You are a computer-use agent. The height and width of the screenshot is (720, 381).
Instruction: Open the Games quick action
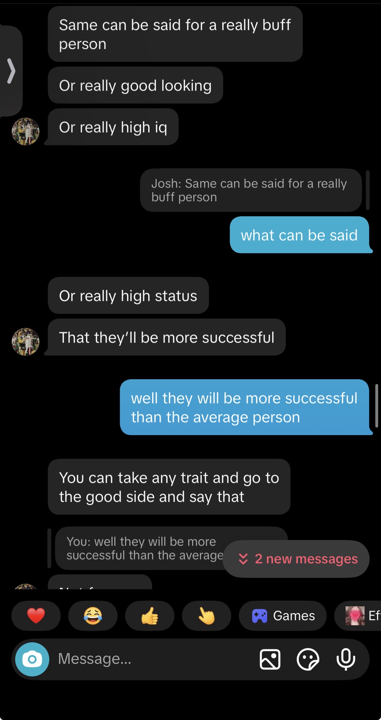[x=283, y=615]
